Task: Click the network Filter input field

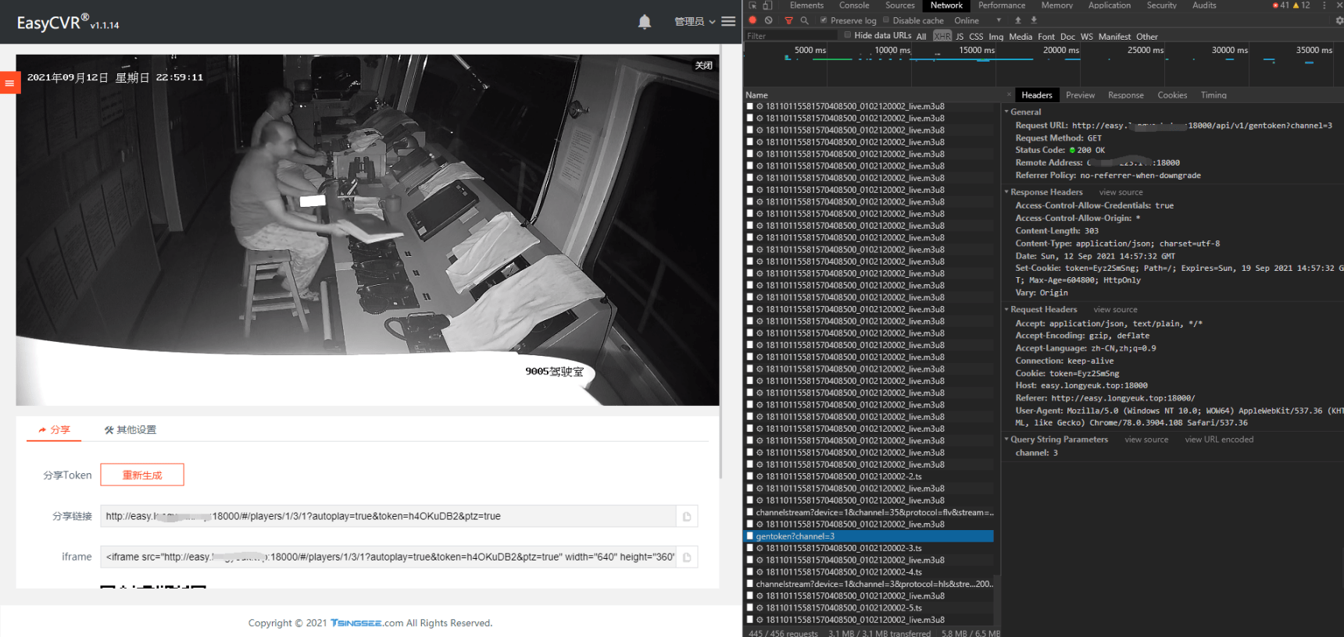Action: pyautogui.click(x=789, y=36)
